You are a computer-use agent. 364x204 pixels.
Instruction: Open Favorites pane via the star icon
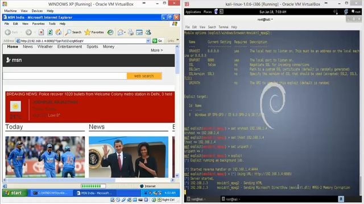[x=87, y=32]
